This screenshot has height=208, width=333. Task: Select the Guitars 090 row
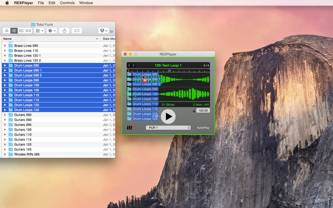tap(58, 120)
